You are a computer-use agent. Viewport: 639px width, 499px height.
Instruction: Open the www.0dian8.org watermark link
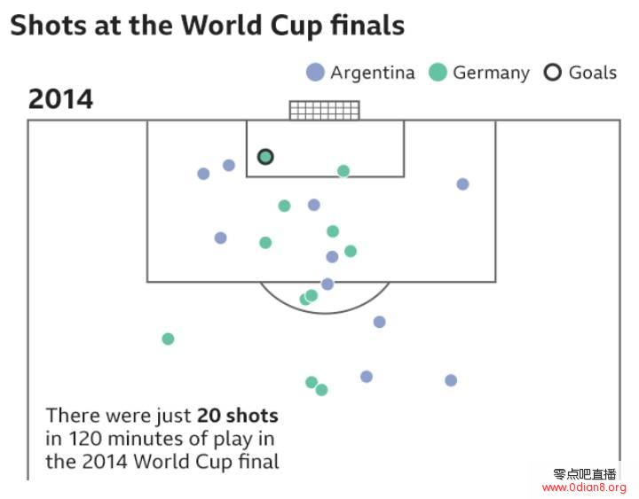tap(584, 487)
